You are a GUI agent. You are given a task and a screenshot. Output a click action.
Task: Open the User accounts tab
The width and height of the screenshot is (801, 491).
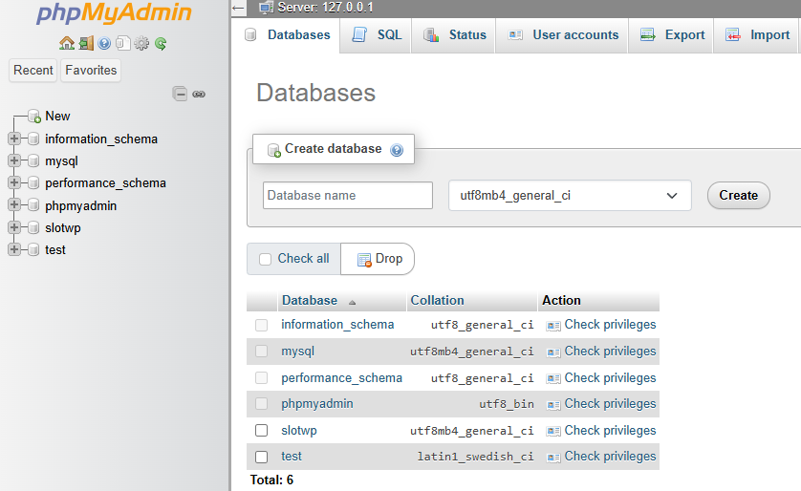pyautogui.click(x=563, y=35)
